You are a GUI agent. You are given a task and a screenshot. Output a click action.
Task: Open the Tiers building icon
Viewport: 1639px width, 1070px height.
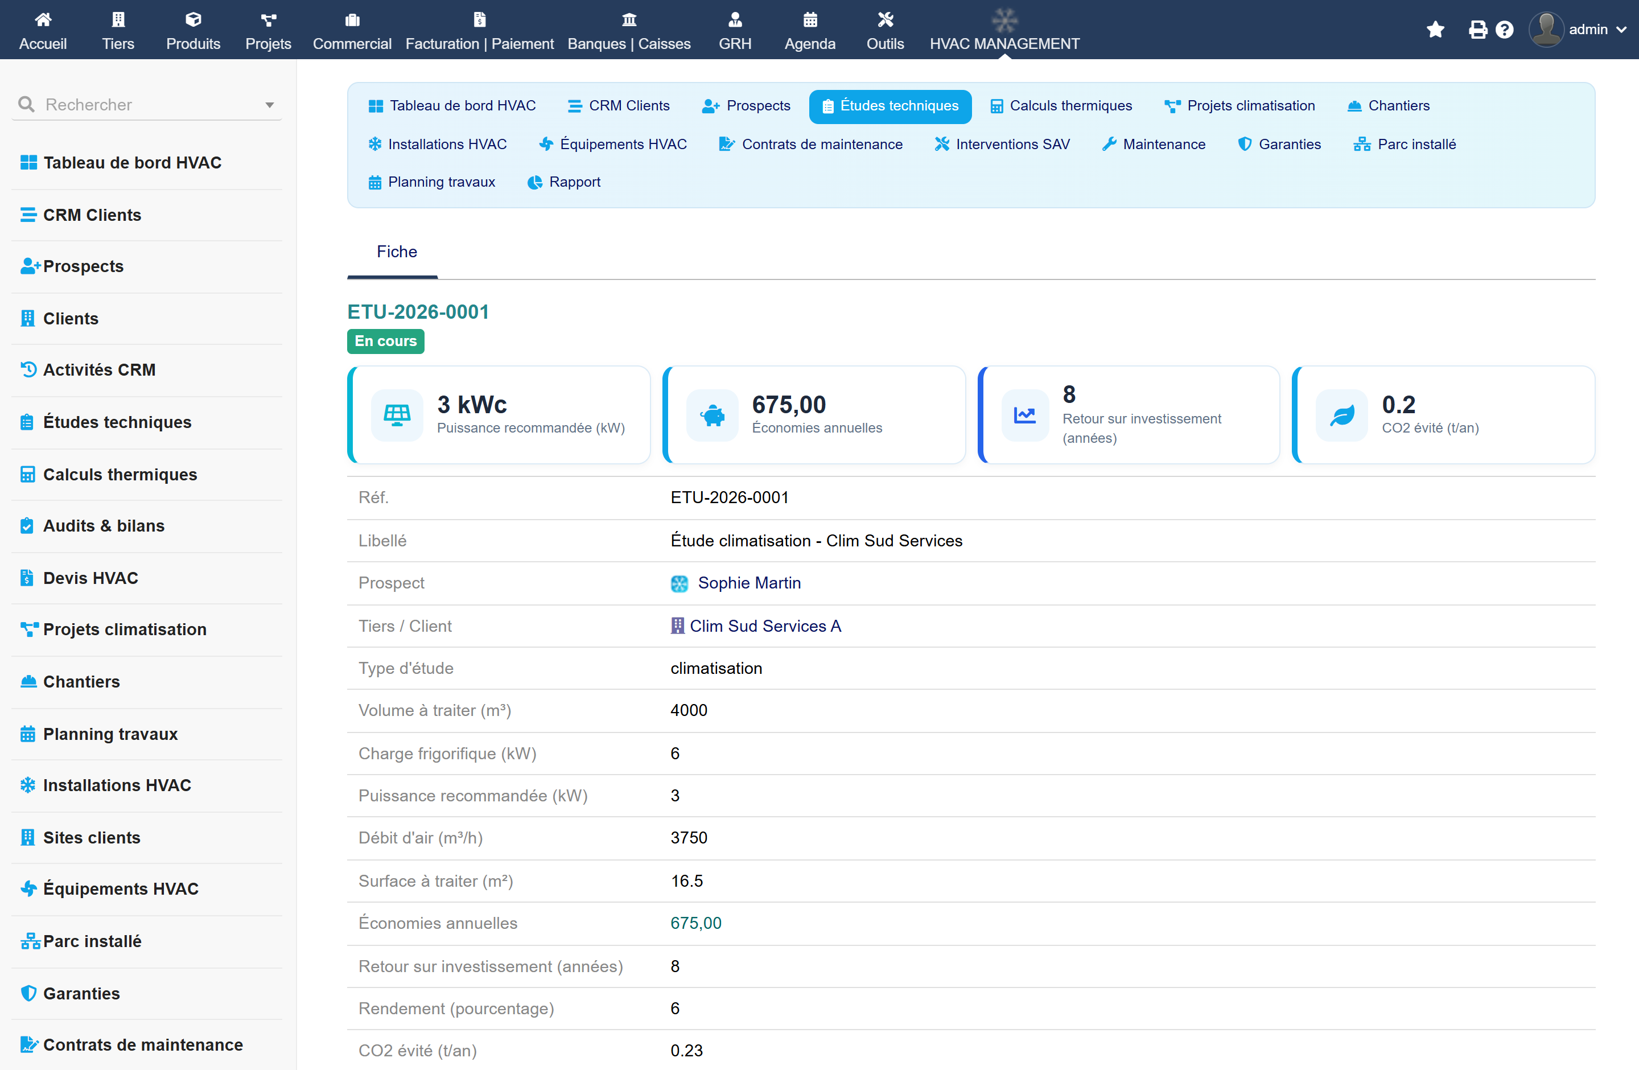tap(118, 19)
